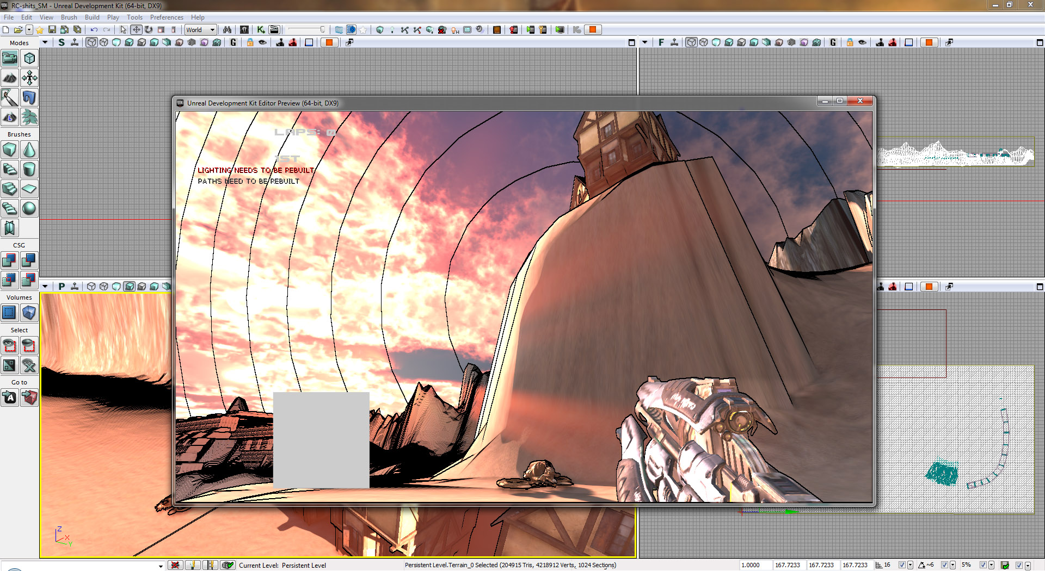1045x571 pixels.
Task: Click CSG Subtract button
Action: (x=29, y=260)
